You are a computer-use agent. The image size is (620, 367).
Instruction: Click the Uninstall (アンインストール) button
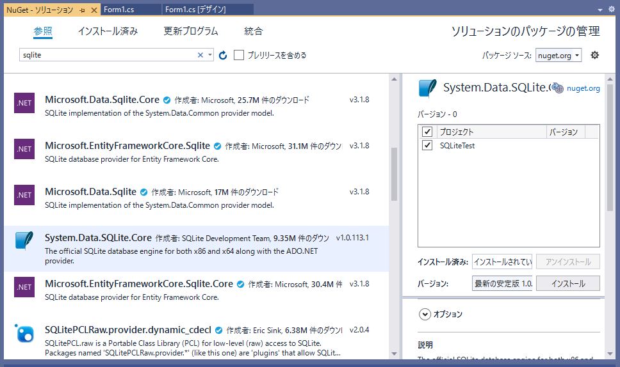[568, 262]
